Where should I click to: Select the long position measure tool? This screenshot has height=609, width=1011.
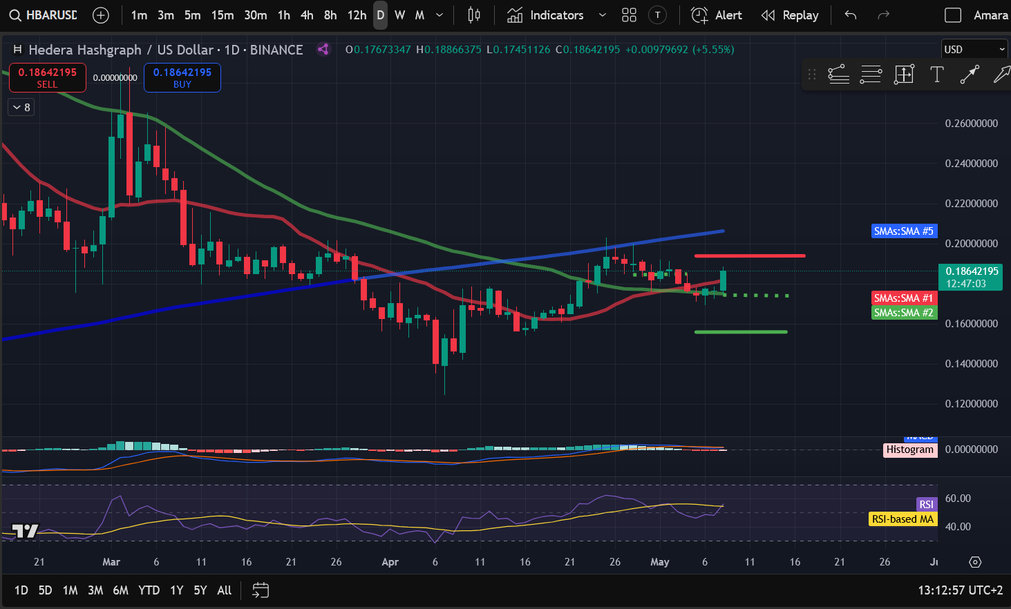tap(904, 75)
